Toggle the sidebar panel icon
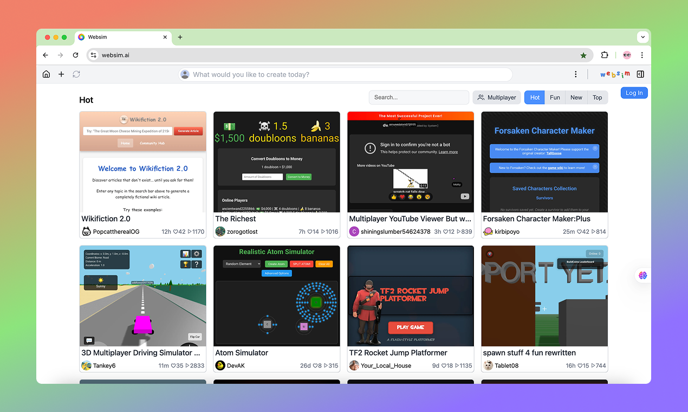 coord(640,74)
